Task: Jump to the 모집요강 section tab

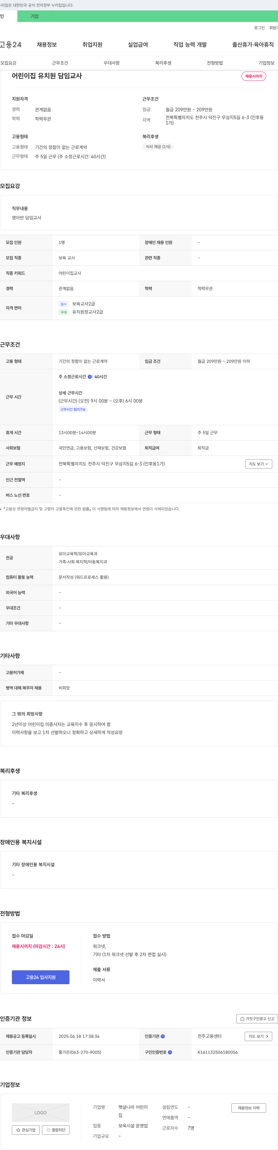Action: (8, 63)
